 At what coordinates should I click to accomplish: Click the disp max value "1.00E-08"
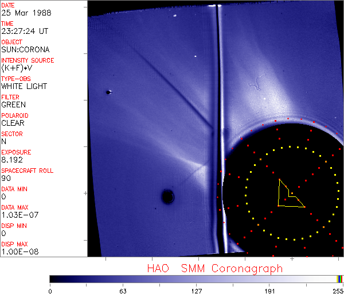[17, 252]
